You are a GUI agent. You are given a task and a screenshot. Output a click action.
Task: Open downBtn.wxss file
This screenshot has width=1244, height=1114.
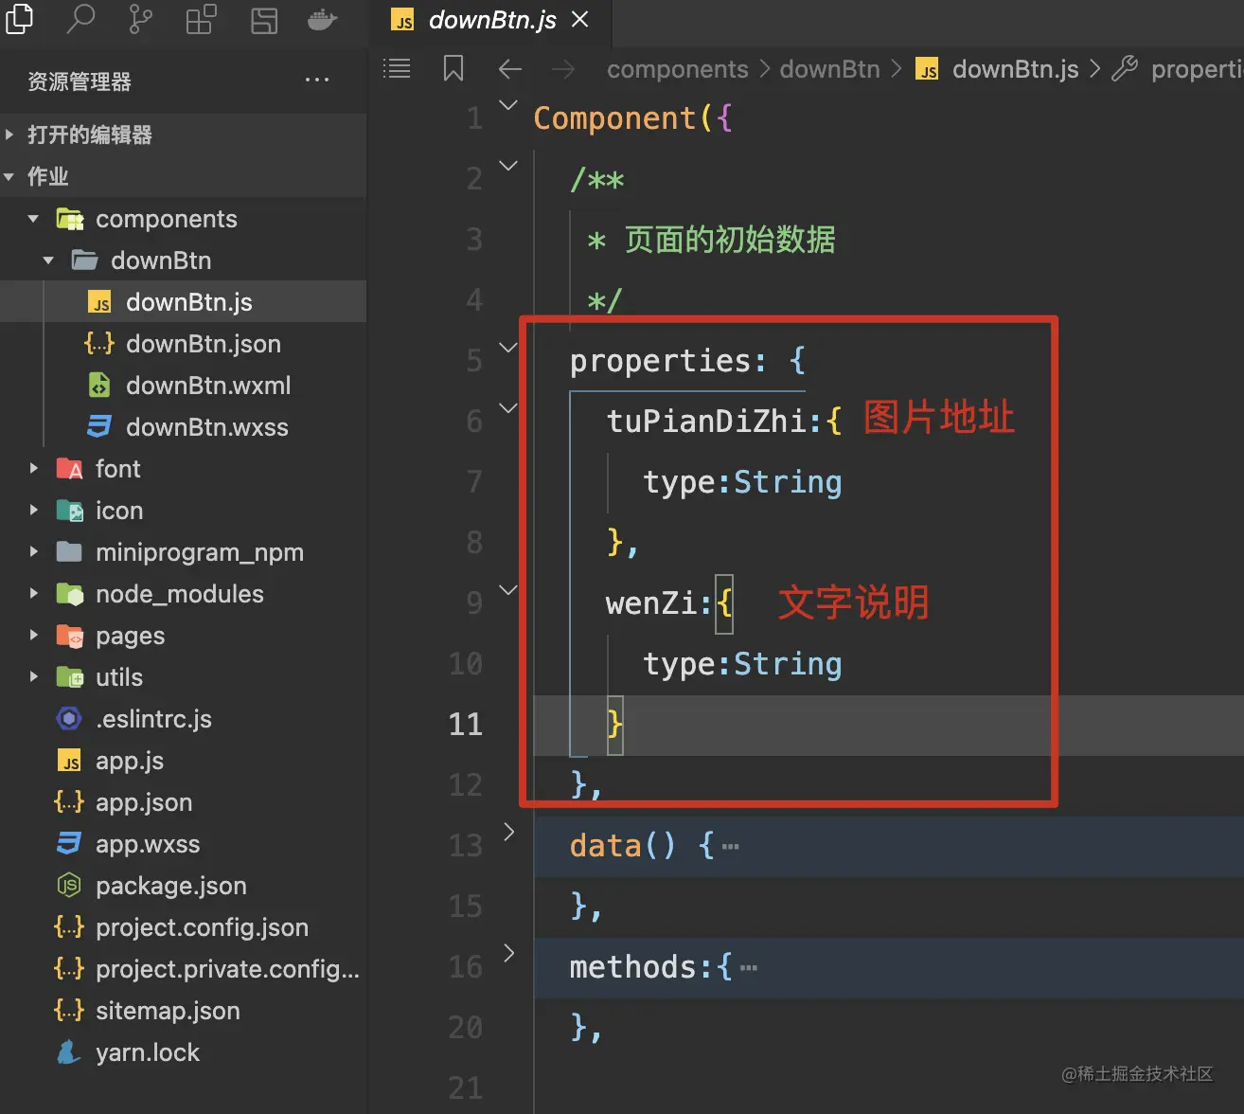point(183,427)
